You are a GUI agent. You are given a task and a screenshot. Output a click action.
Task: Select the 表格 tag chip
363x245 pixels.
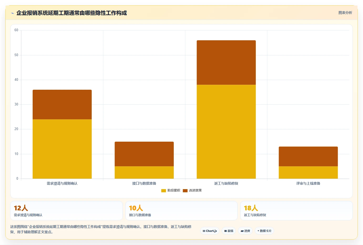(229, 231)
